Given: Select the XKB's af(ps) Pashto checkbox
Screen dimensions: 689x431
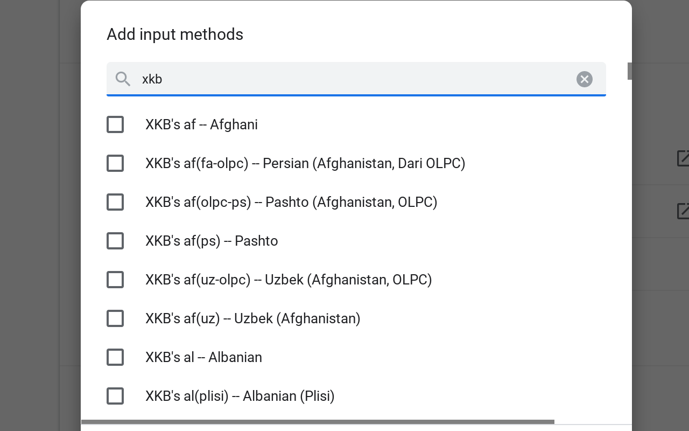Looking at the screenshot, I should pyautogui.click(x=115, y=241).
